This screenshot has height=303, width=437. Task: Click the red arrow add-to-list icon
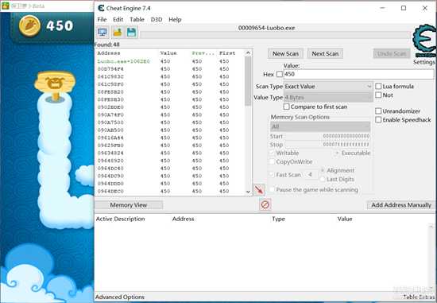click(259, 190)
